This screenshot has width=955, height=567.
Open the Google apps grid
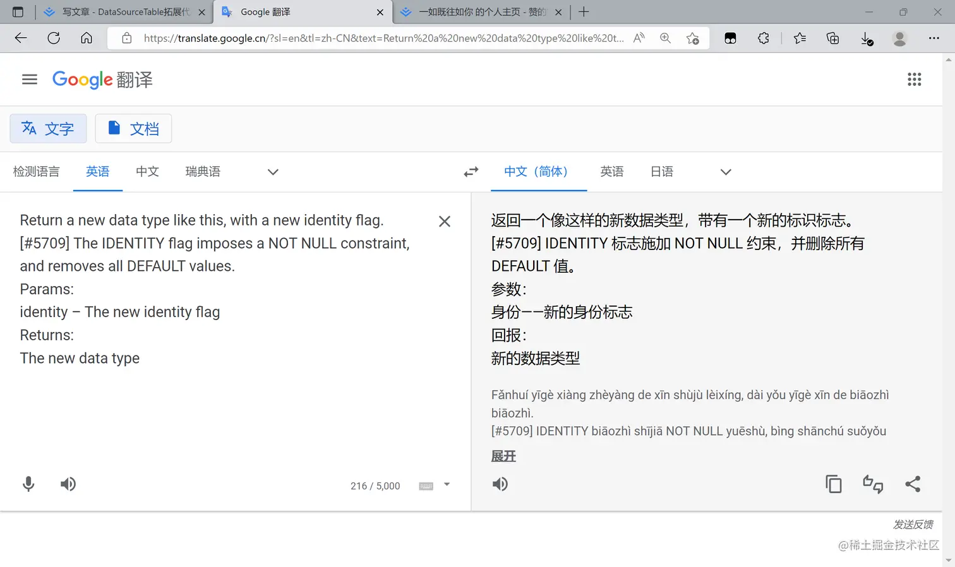(914, 80)
